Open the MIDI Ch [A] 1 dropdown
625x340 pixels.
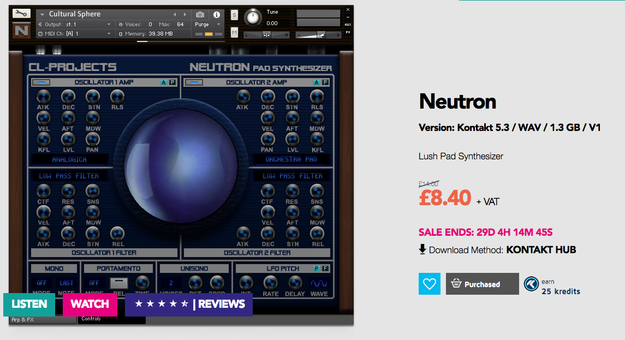pyautogui.click(x=75, y=34)
